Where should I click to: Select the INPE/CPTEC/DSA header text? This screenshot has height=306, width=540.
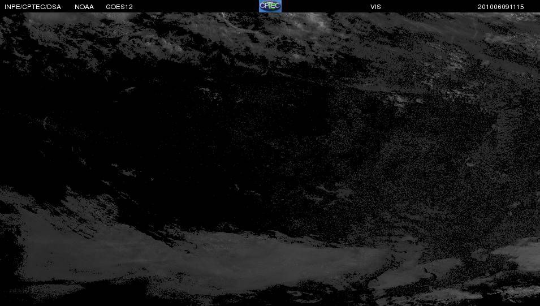[33, 7]
